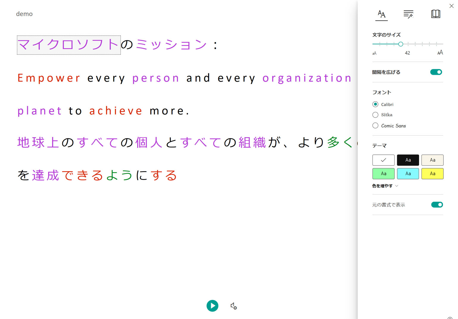Choose the white theme swatch
The image size is (458, 319).
pyautogui.click(x=383, y=160)
